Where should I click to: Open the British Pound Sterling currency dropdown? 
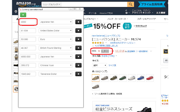[x=55, y=48]
